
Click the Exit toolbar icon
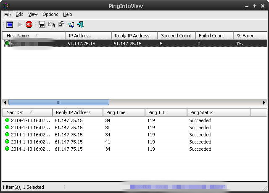(80, 24)
